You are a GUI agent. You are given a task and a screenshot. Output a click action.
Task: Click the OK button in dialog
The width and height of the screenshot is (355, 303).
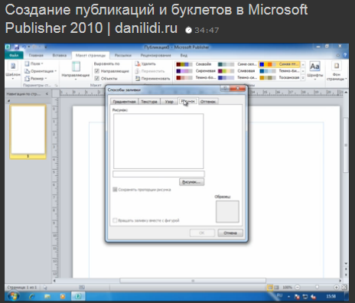(202, 233)
